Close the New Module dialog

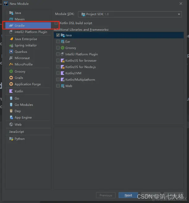[181, 4]
